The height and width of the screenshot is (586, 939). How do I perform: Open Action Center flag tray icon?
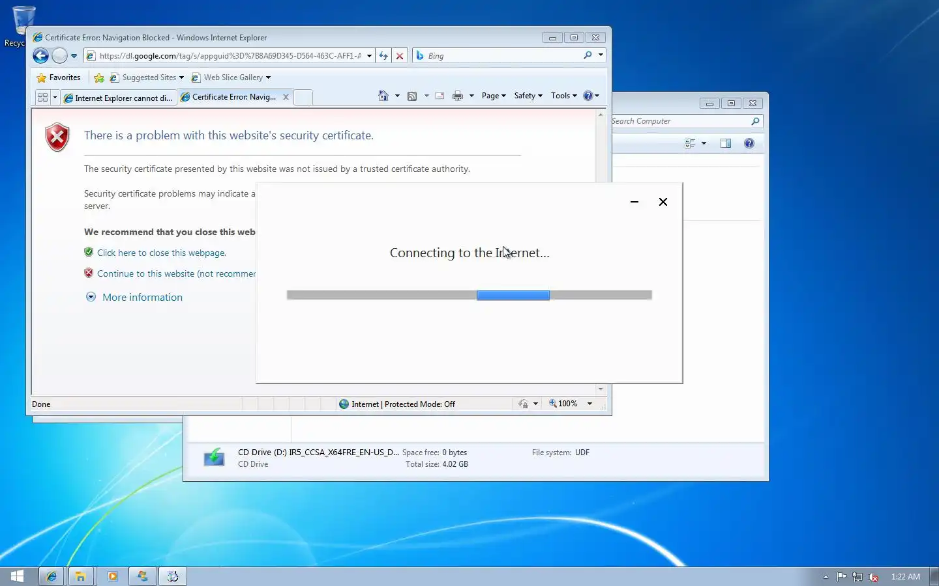841,577
